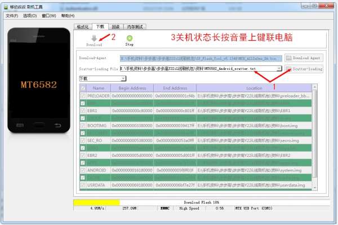Select the EBR1 row name cell
338x225 pixels.
pyautogui.click(x=98, y=111)
